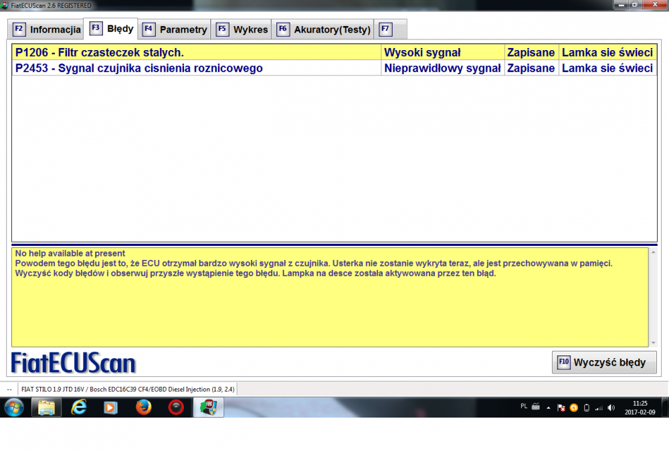Click the PL language indicator in tray
The height and width of the screenshot is (451, 669).
tap(524, 406)
